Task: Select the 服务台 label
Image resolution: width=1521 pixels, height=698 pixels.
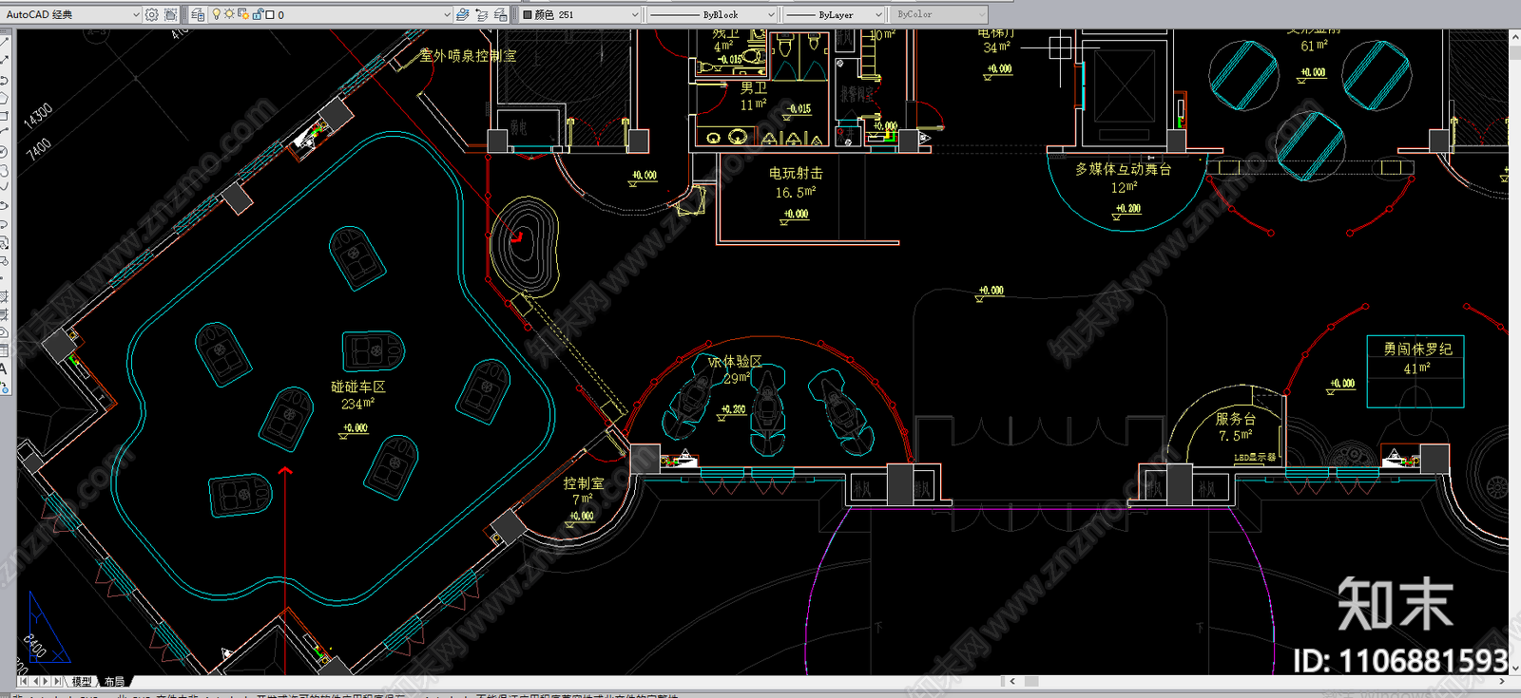Action: (1236, 418)
